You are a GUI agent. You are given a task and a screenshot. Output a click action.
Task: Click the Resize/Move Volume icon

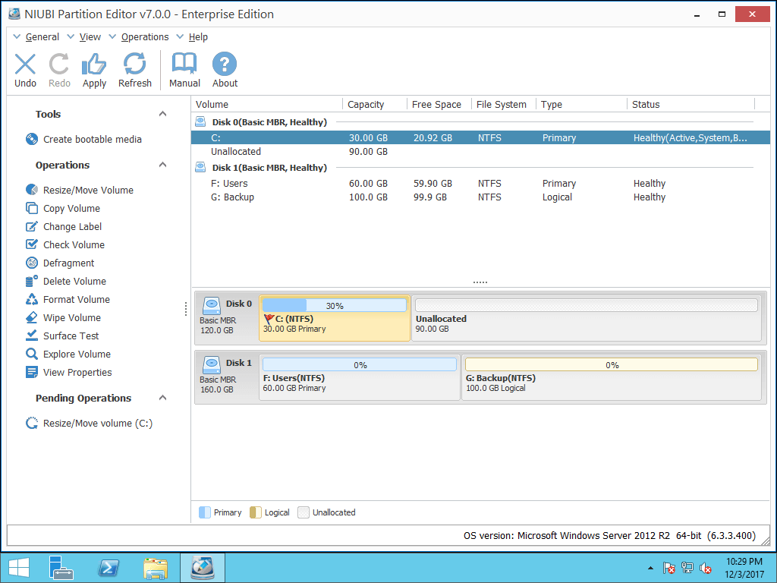(32, 190)
